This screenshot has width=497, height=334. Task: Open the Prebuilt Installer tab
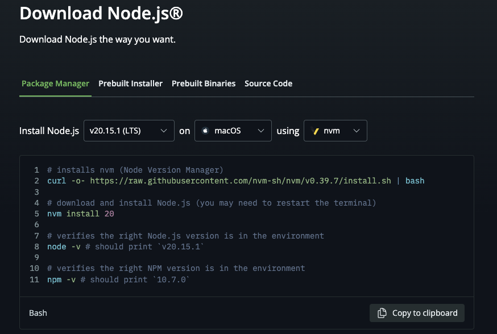tap(130, 83)
